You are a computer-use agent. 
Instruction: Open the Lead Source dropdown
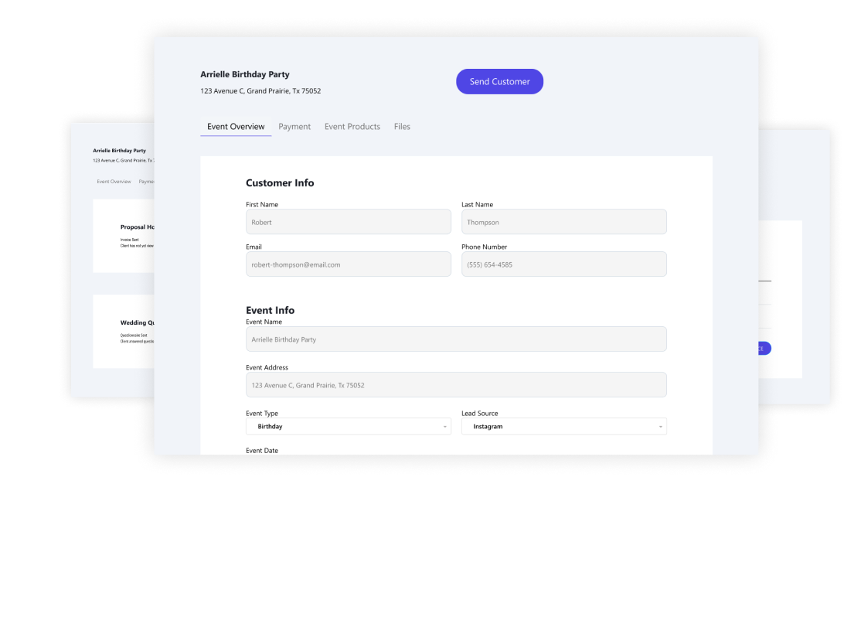coord(564,426)
